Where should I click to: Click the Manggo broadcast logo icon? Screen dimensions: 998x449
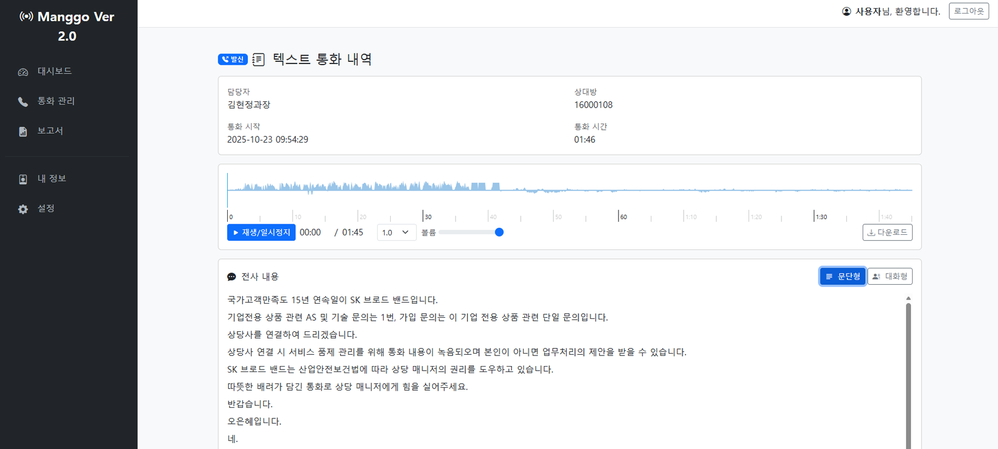26,16
